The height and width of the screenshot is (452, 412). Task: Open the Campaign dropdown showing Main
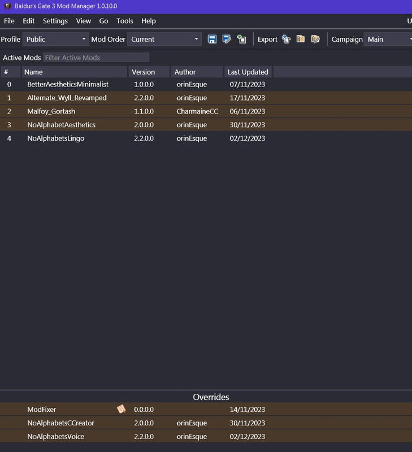[x=388, y=39]
